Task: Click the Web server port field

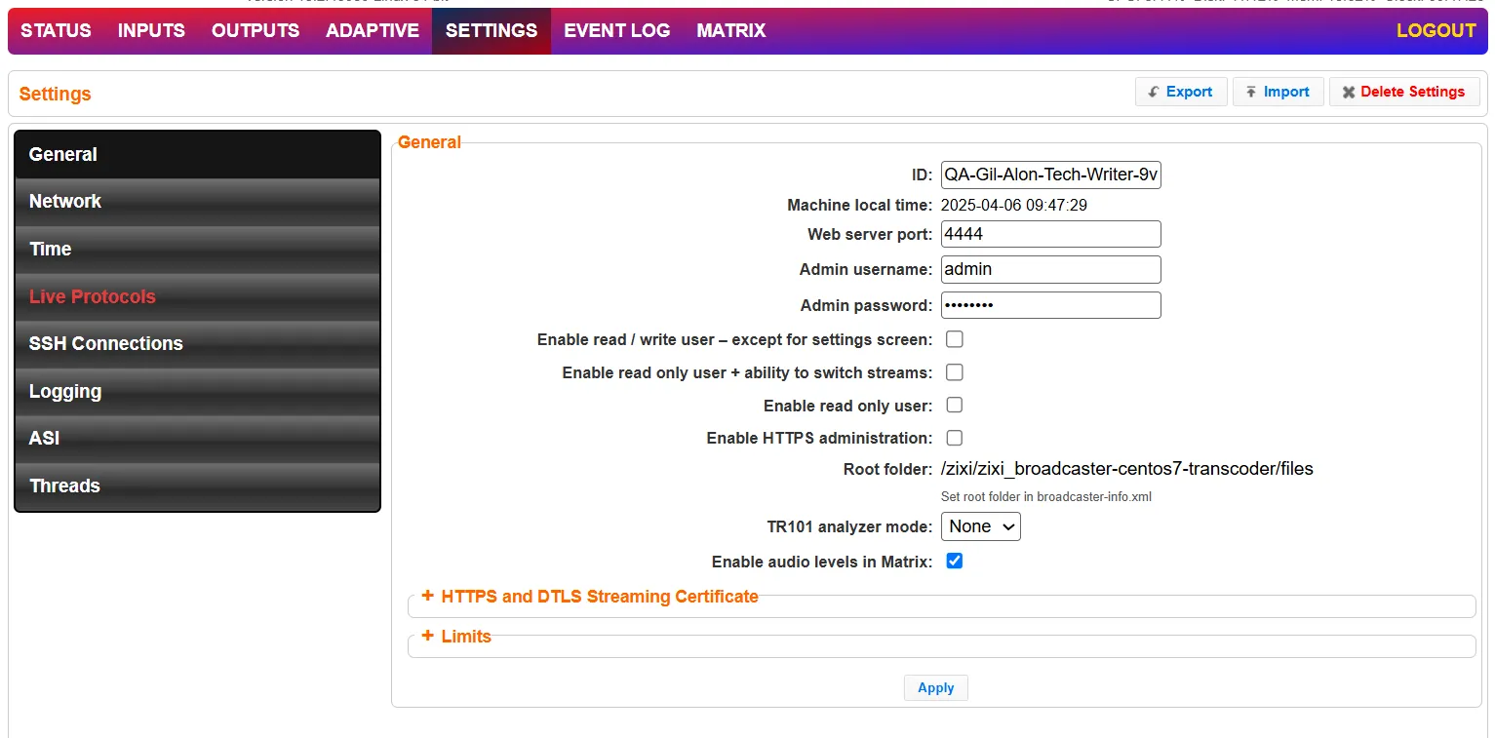Action: pyautogui.click(x=1051, y=234)
